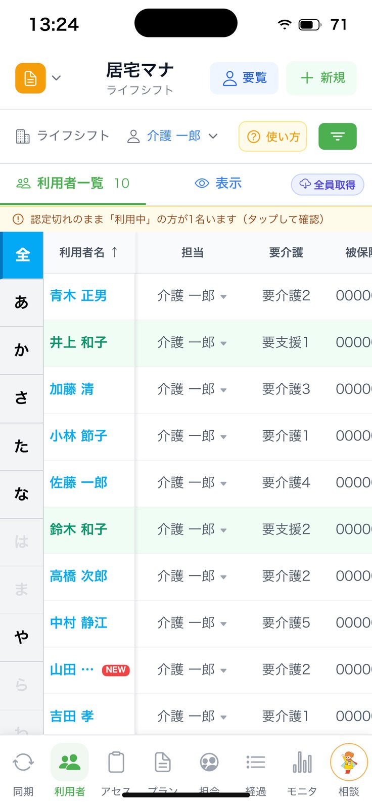Filter names by た index
The height and width of the screenshot is (805, 372).
point(22,446)
